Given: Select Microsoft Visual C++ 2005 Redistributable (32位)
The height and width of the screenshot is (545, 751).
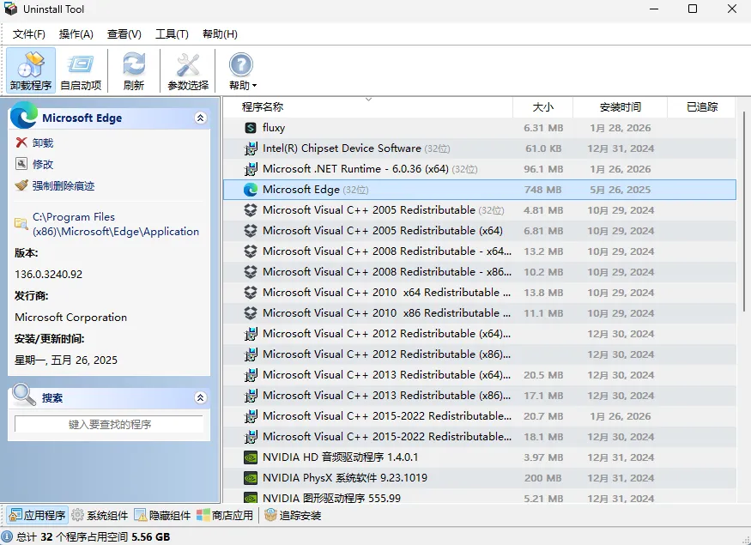Looking at the screenshot, I should click(x=480, y=210).
